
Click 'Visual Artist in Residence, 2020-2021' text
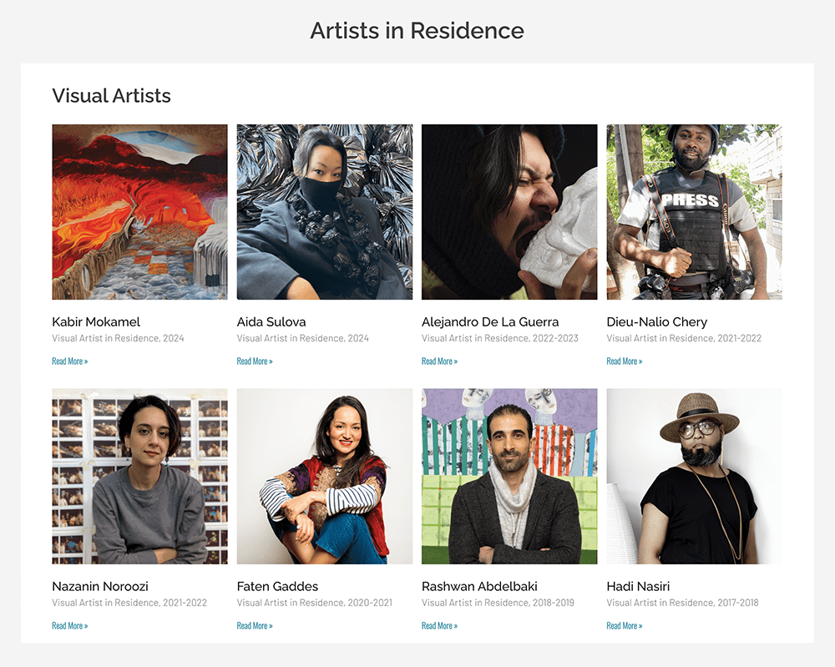tap(314, 603)
